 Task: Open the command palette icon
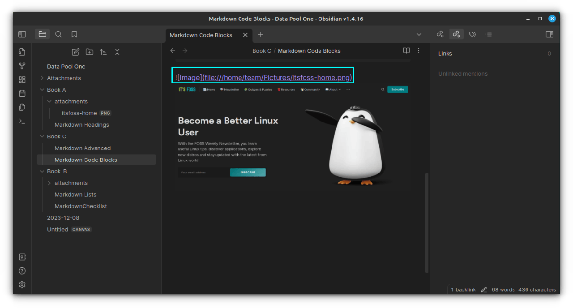[x=22, y=121]
